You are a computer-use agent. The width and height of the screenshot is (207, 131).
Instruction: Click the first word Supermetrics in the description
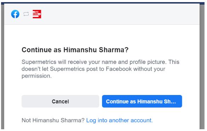39,62
